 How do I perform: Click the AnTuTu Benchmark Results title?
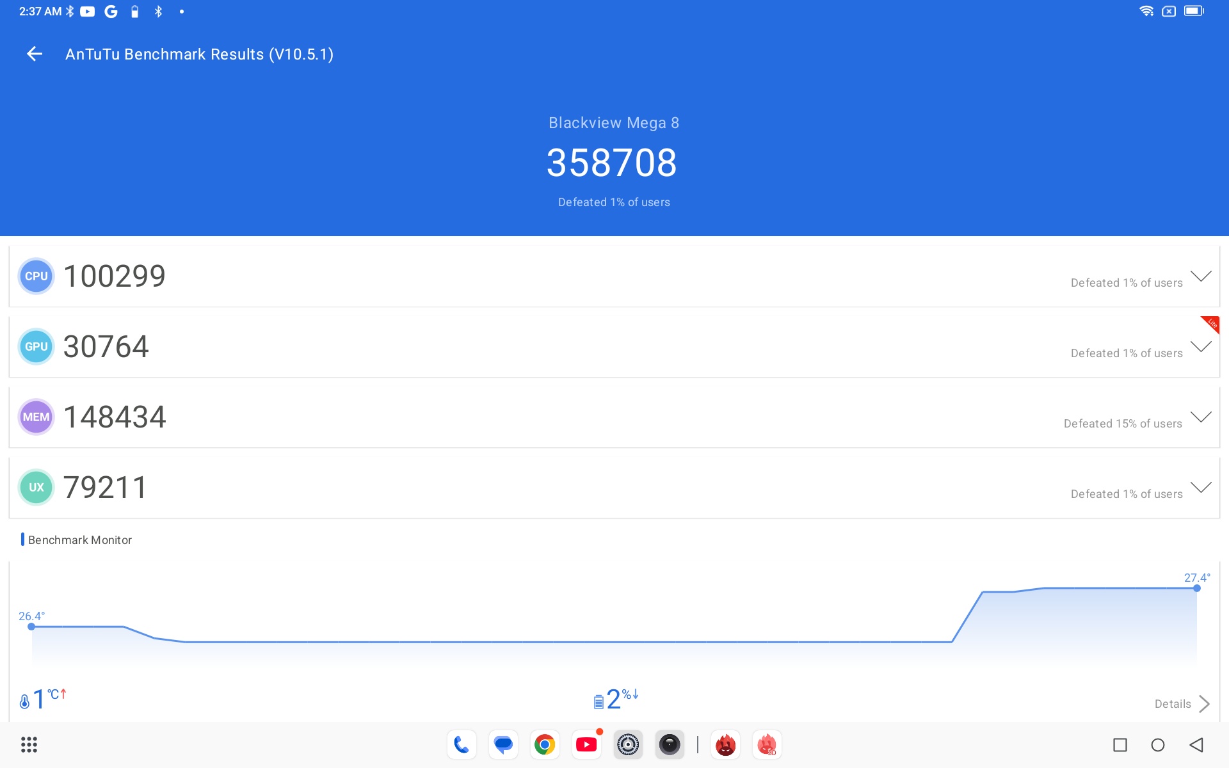tap(199, 54)
